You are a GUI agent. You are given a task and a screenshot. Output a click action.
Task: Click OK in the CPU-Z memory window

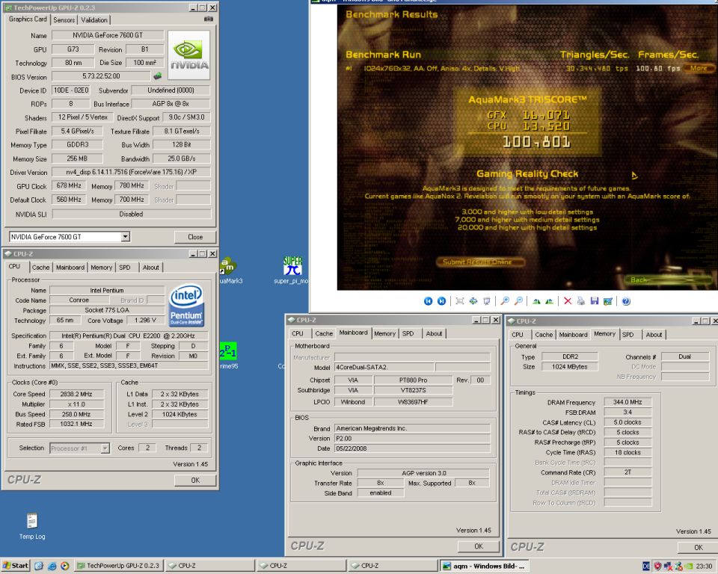(x=698, y=547)
